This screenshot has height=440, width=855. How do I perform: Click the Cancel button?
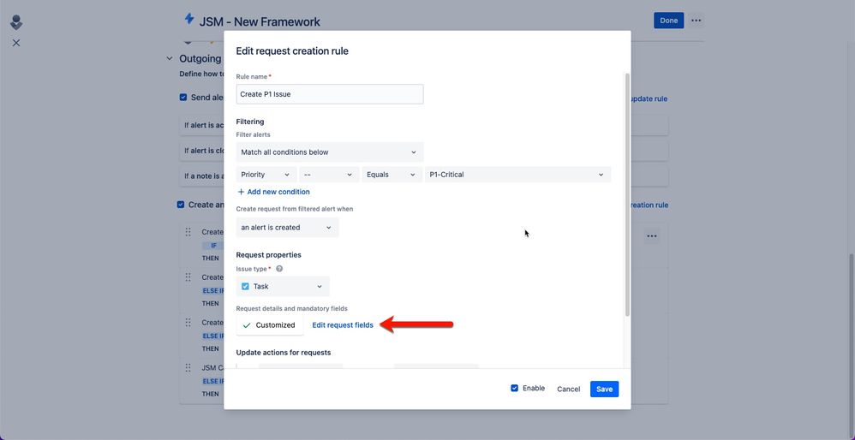[x=568, y=389]
